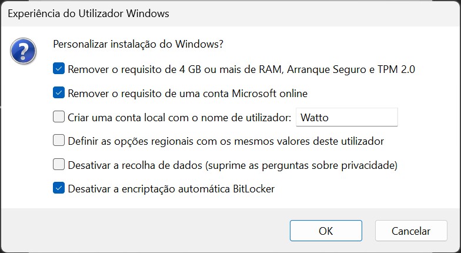Confirm the dialog with the OK button
This screenshot has width=461, height=253.
tap(326, 231)
